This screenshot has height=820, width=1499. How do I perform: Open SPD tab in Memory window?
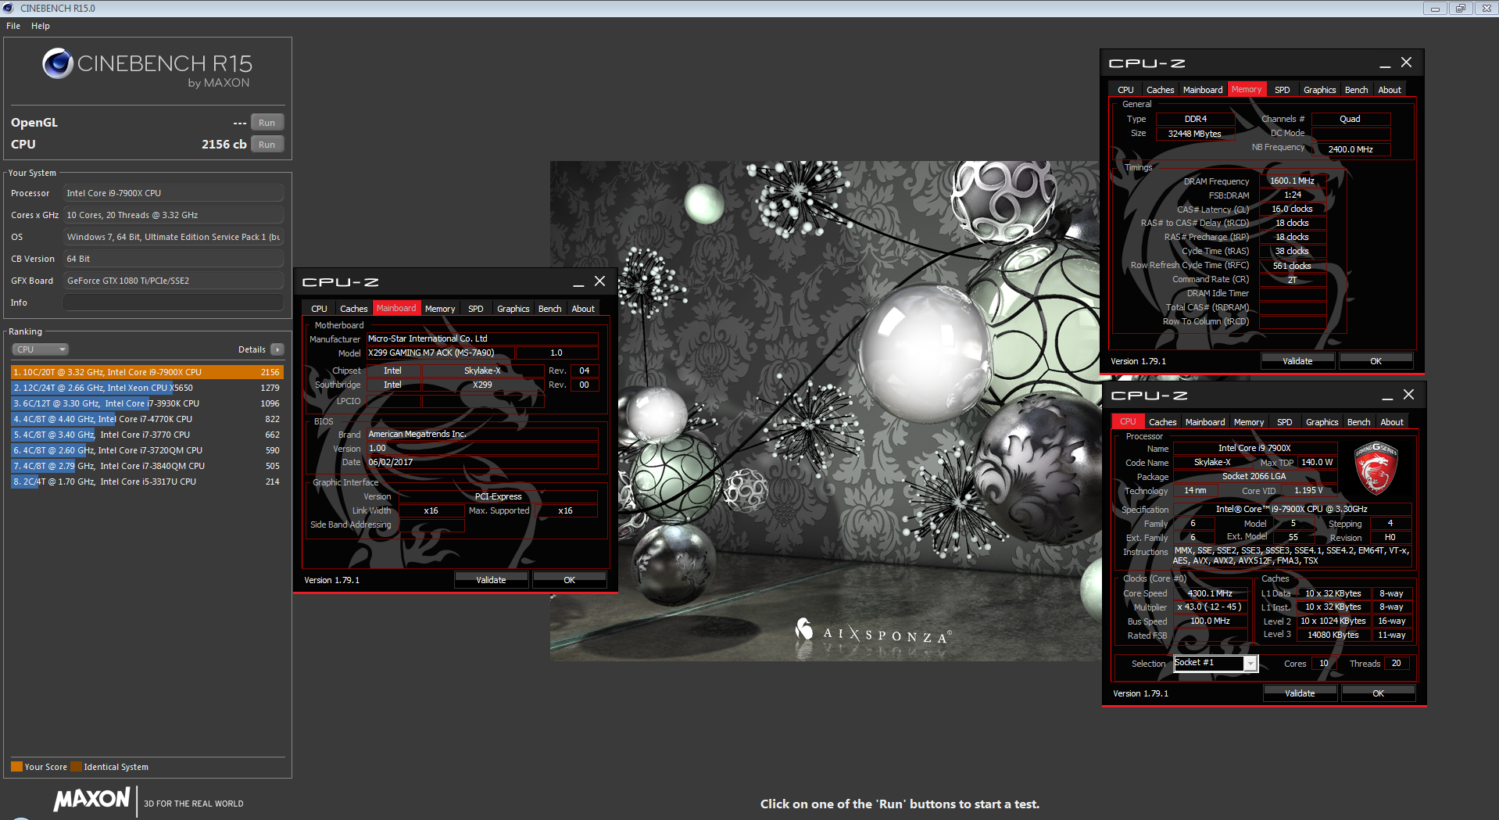1283,90
